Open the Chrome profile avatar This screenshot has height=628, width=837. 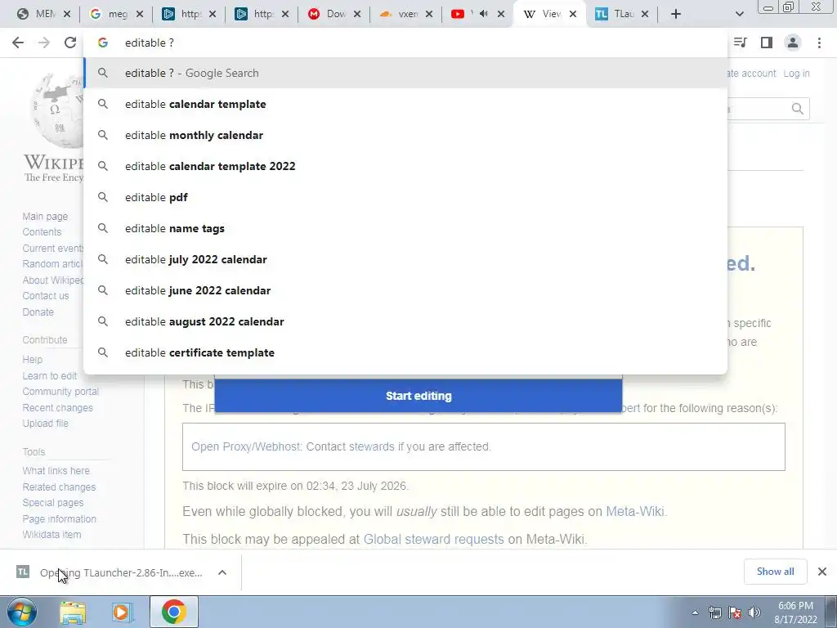[x=793, y=43]
